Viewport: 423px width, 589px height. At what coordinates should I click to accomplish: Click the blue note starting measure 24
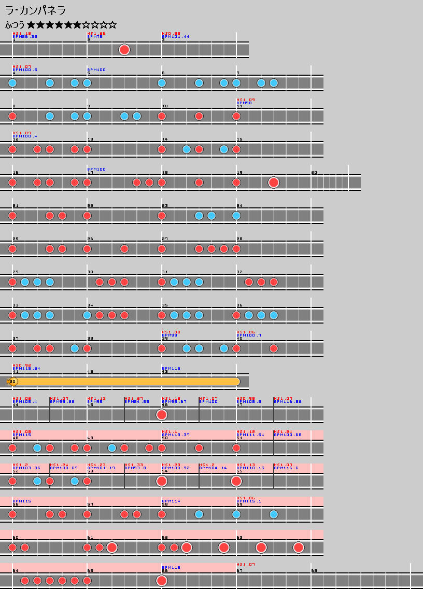236,216
